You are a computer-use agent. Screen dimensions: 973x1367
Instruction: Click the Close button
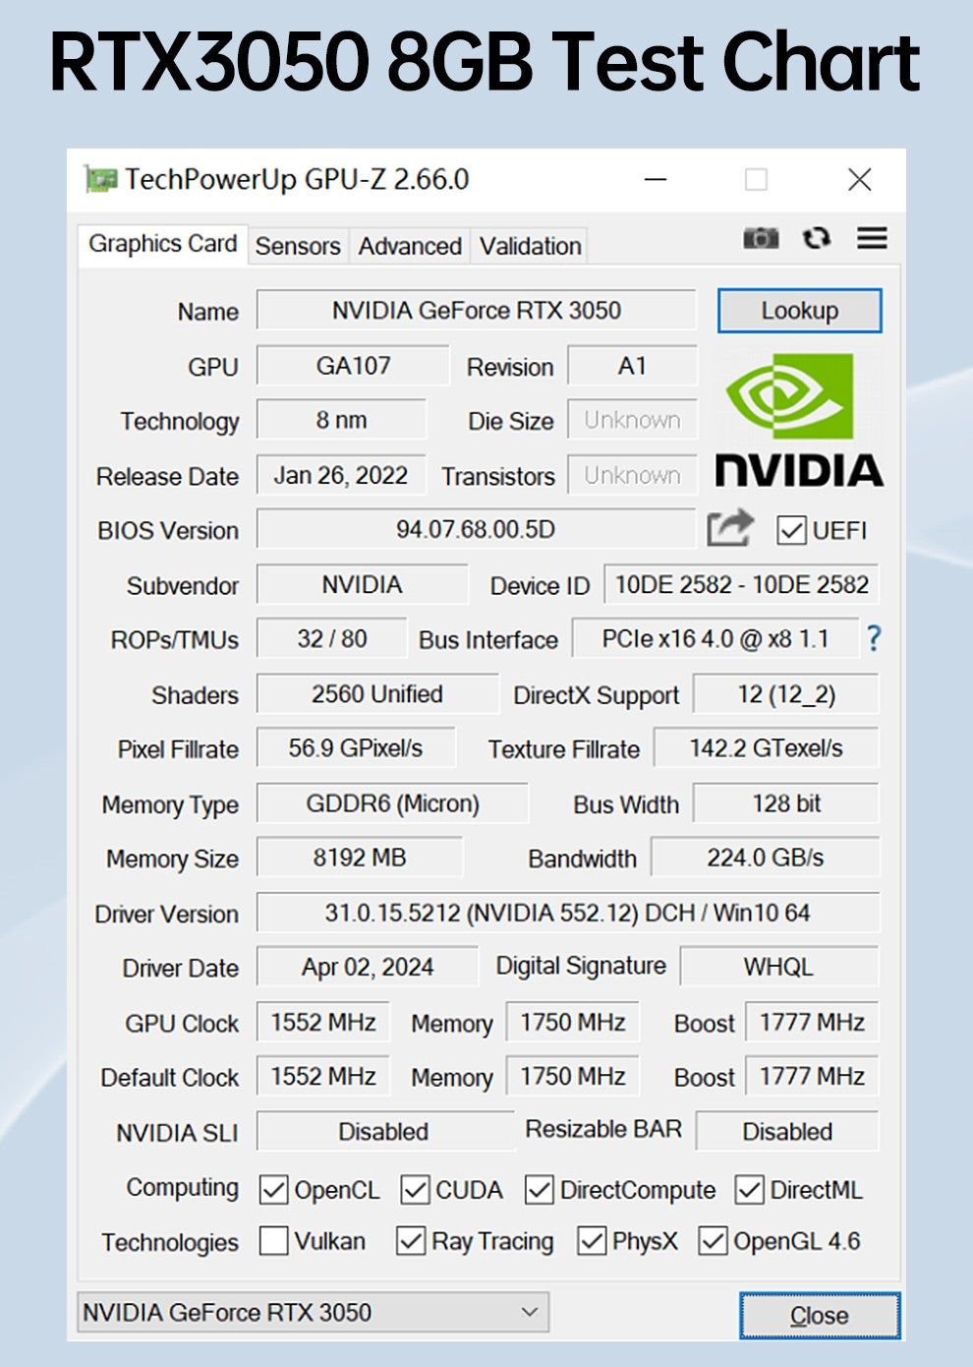820,1315
